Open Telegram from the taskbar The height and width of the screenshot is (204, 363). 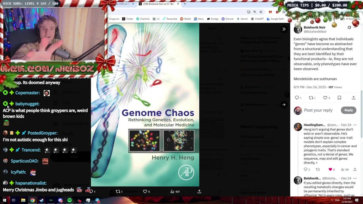tap(98, 200)
